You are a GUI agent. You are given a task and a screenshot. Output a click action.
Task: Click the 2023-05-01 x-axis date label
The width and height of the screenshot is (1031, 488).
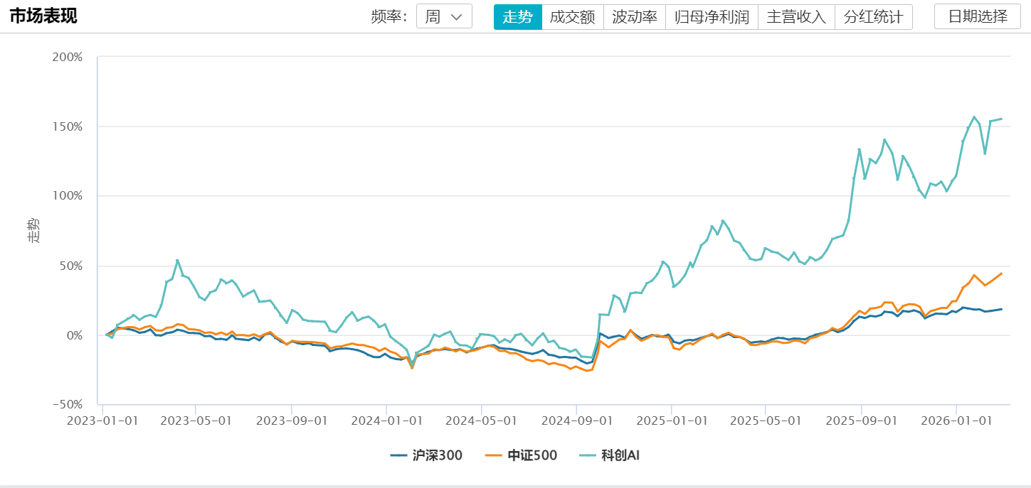click(196, 420)
